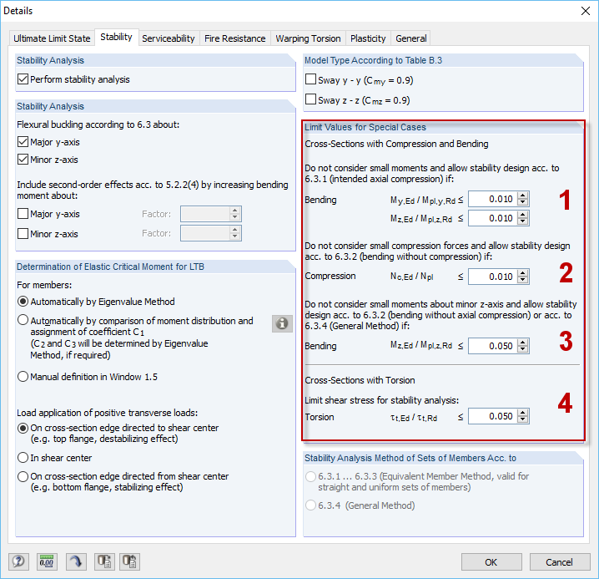Switch to Ultimate Limit State tab
Screen dimensions: 599x579
pyautogui.click(x=52, y=38)
